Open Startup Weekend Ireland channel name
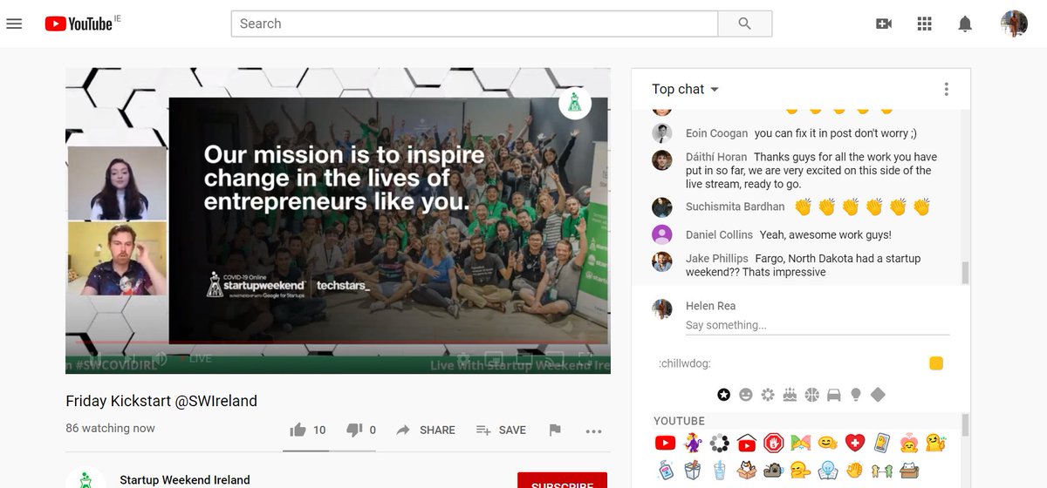This screenshot has width=1047, height=488. point(185,480)
